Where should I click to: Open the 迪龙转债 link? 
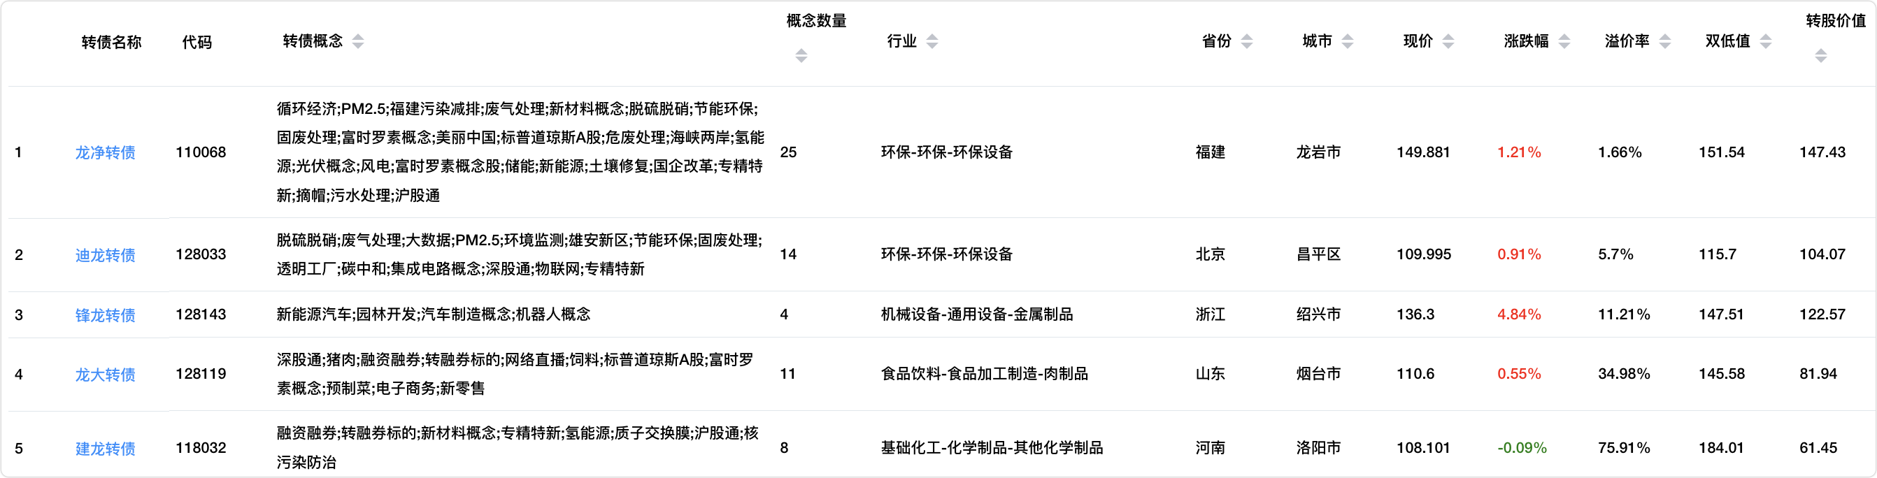pyautogui.click(x=105, y=255)
